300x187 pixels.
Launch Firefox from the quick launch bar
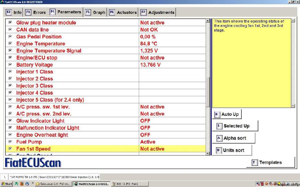[x=22, y=184]
